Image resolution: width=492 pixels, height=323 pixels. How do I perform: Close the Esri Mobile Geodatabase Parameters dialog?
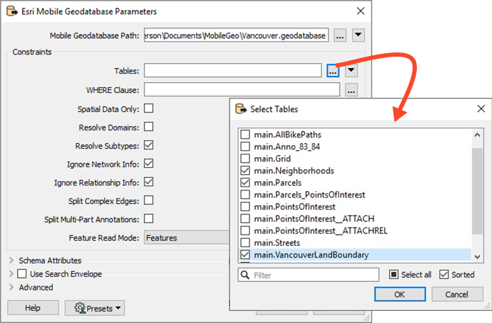pos(361,11)
